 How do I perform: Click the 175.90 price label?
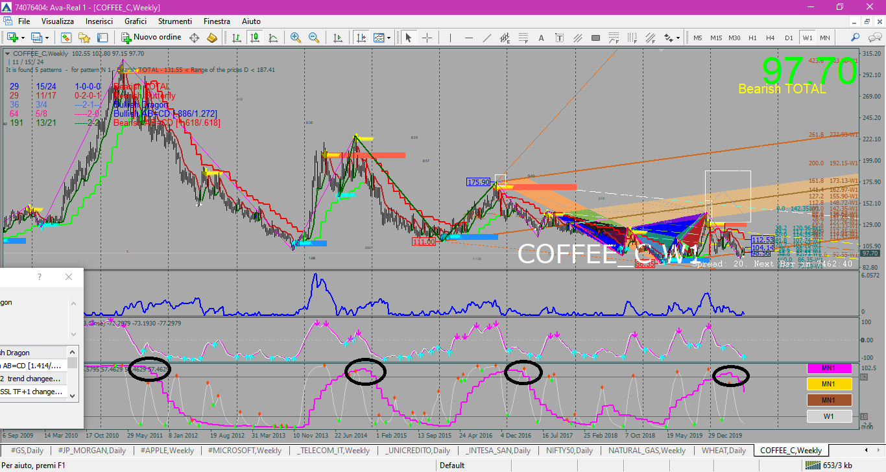tap(479, 182)
